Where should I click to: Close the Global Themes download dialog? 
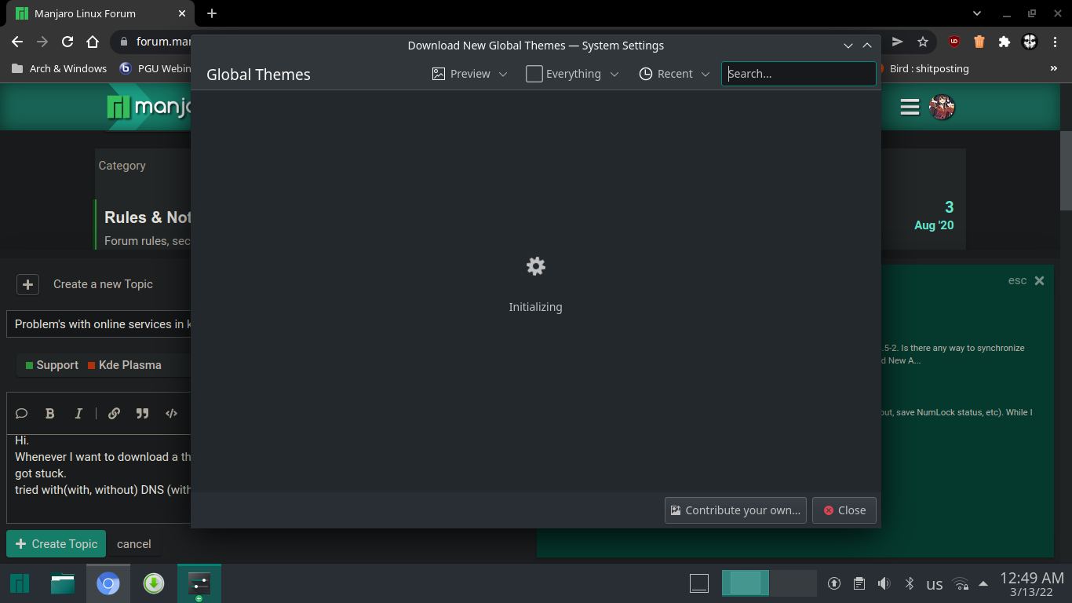coord(844,510)
